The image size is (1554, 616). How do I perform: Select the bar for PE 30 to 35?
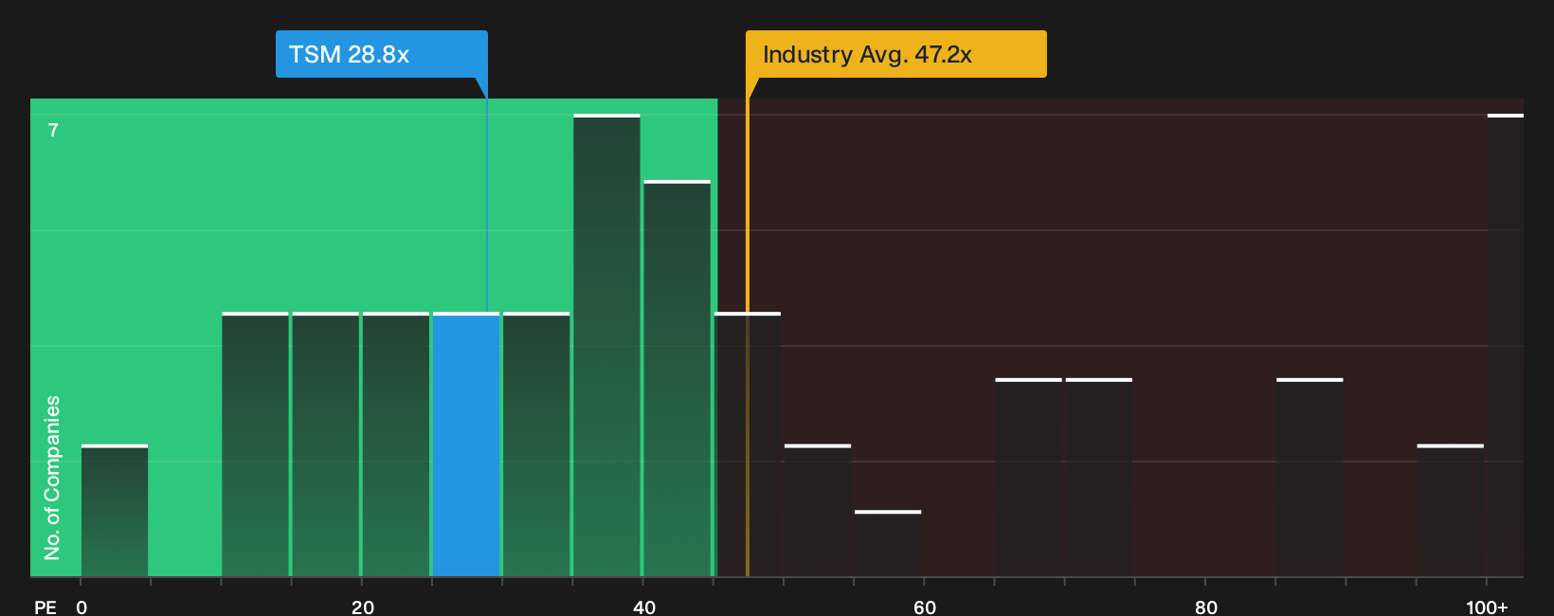[536, 444]
